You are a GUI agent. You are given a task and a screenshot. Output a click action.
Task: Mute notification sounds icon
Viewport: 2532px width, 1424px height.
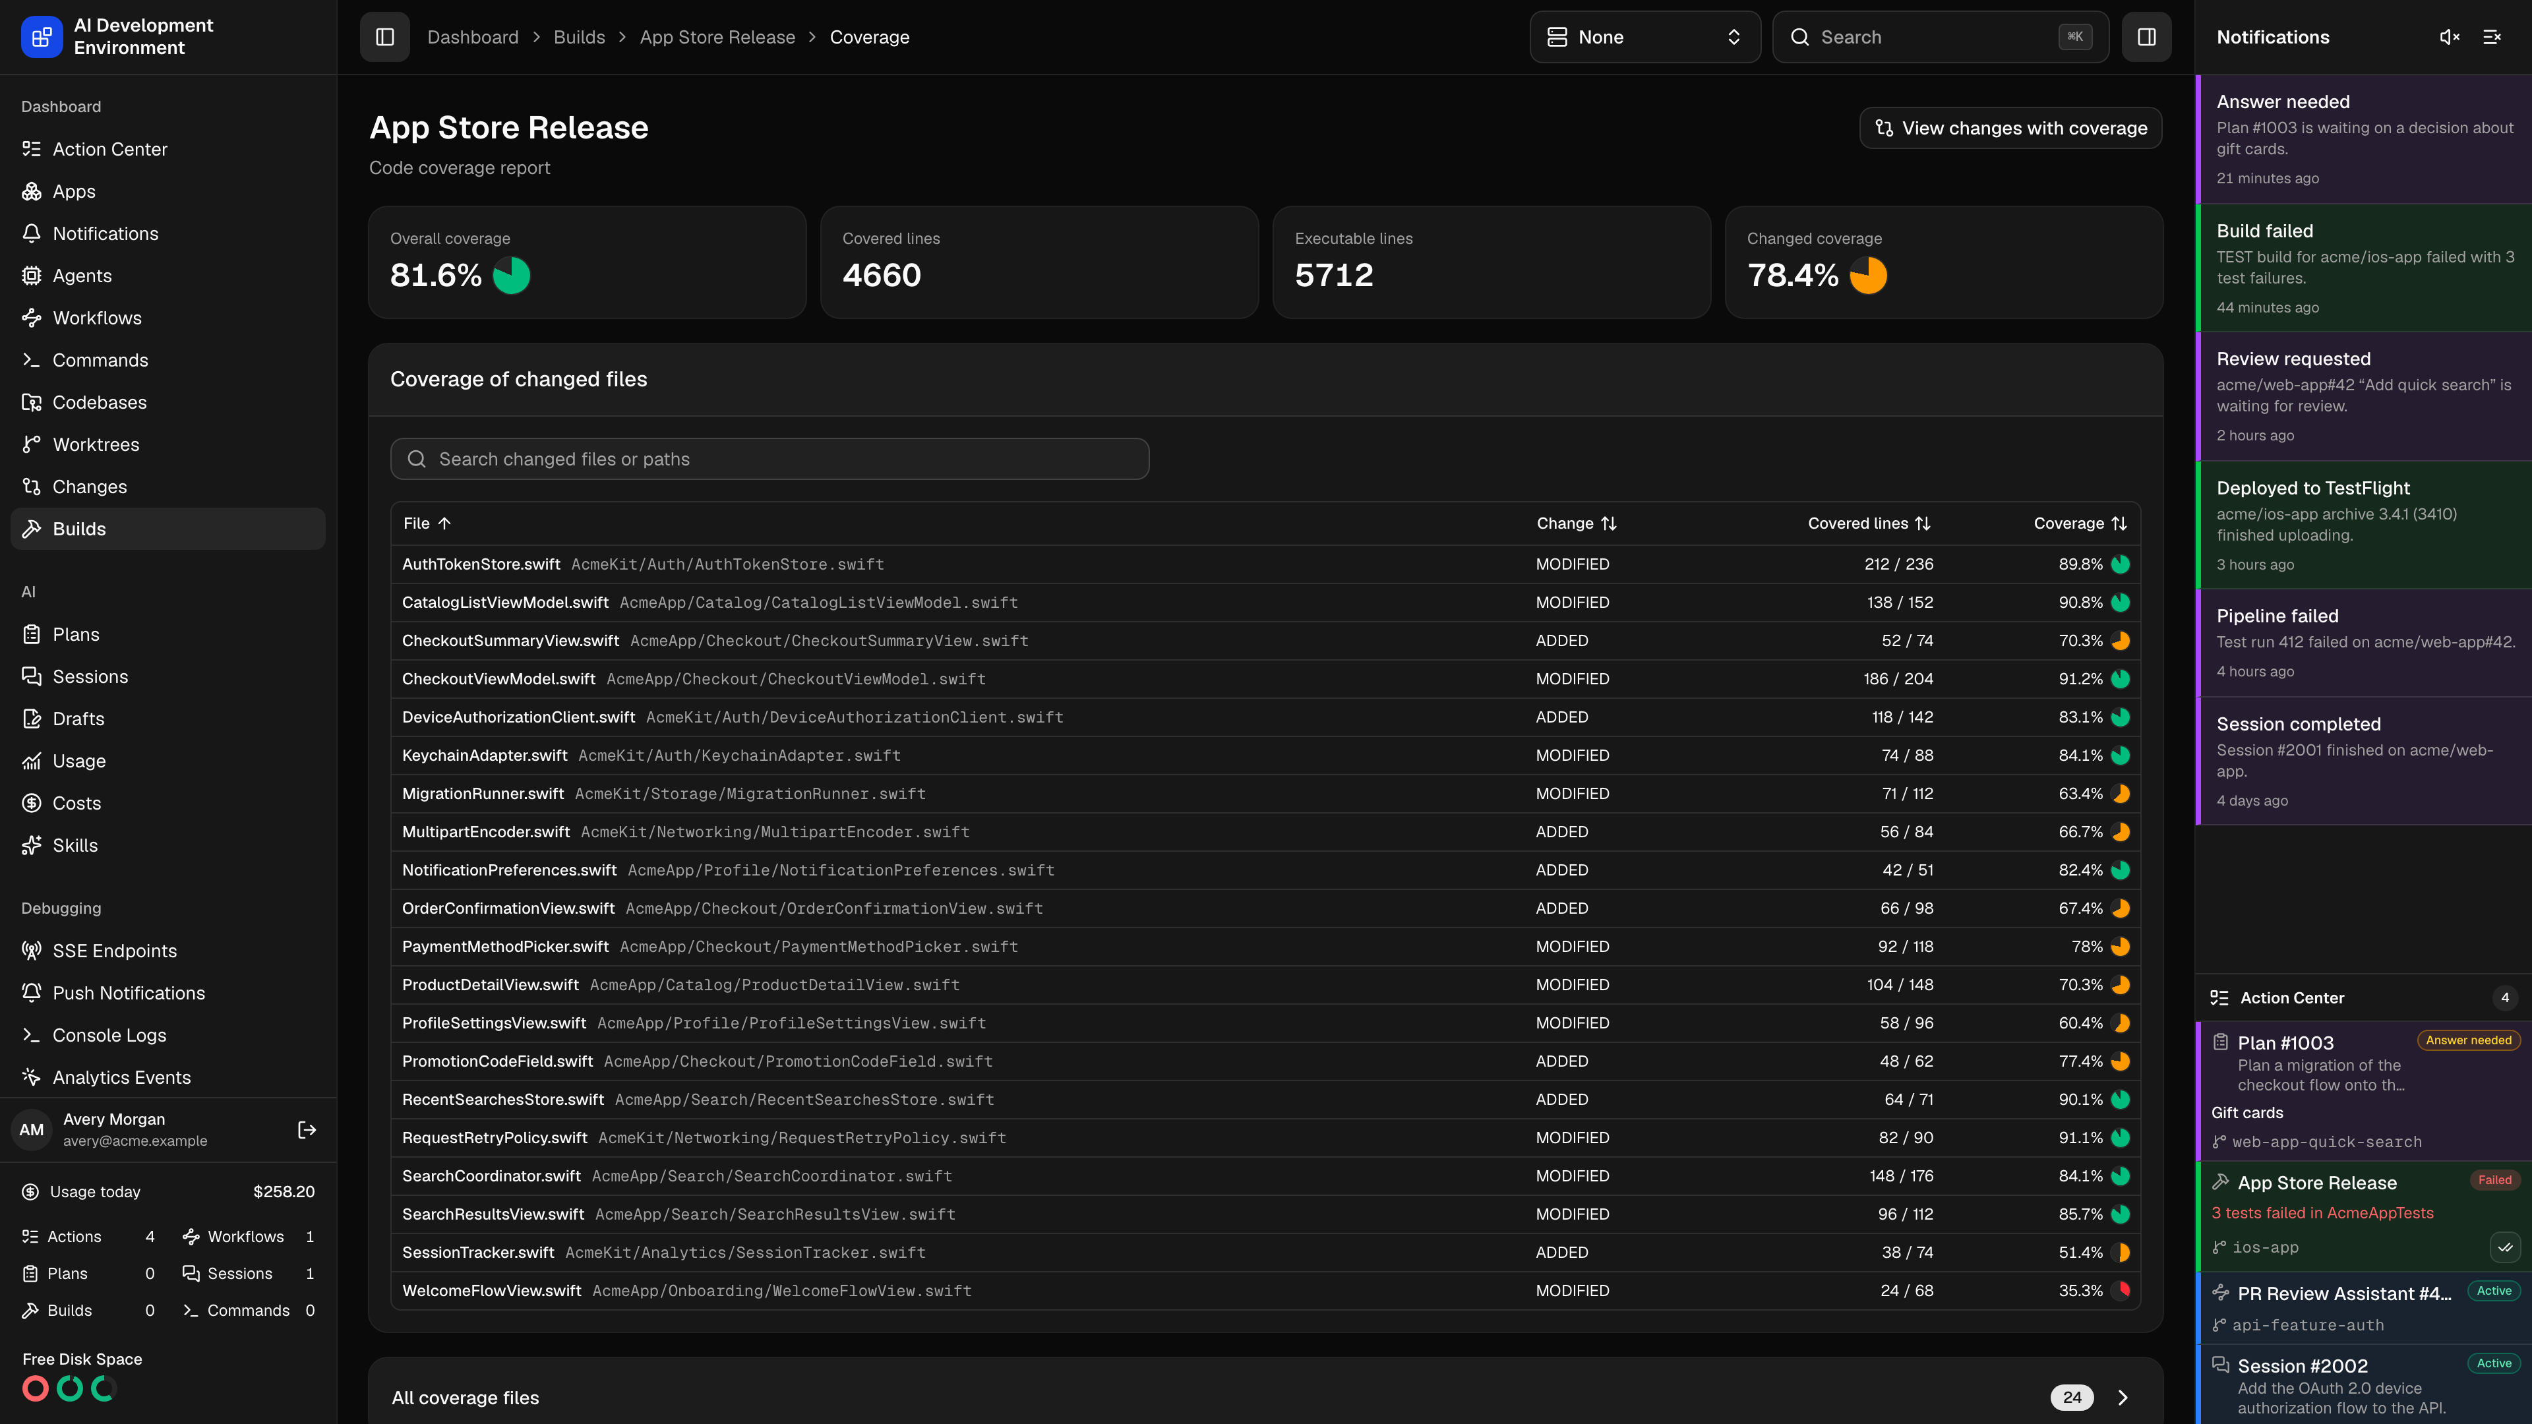coord(2450,38)
